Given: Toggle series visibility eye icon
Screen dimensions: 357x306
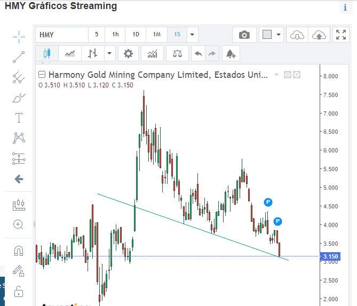Looking at the screenshot, I should [287, 75].
